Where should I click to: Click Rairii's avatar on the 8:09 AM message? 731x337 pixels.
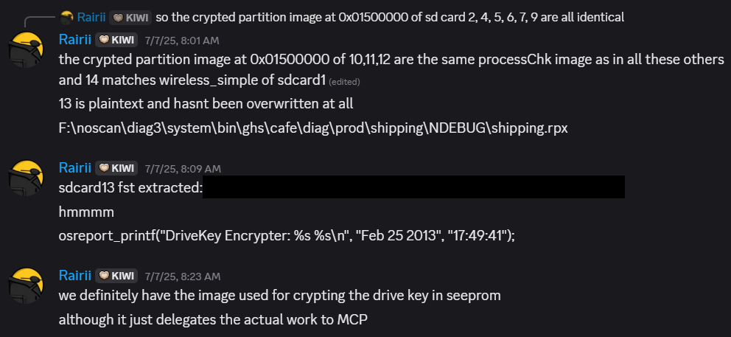pyautogui.click(x=26, y=178)
